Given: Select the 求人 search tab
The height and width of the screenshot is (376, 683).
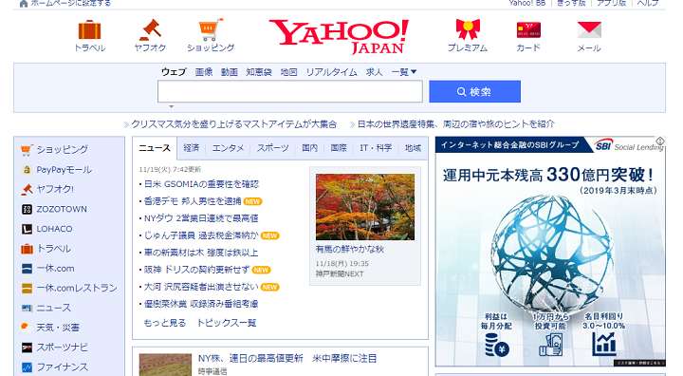Looking at the screenshot, I should (x=374, y=72).
